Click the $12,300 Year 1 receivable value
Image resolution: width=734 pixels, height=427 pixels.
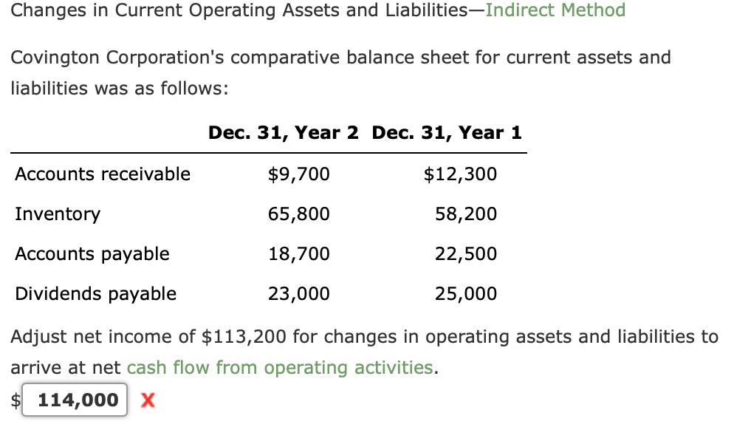pyautogui.click(x=460, y=174)
